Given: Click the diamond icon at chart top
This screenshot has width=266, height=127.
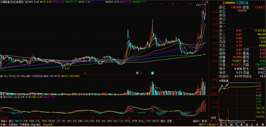Looking at the screenshot, I should click(x=203, y=2).
